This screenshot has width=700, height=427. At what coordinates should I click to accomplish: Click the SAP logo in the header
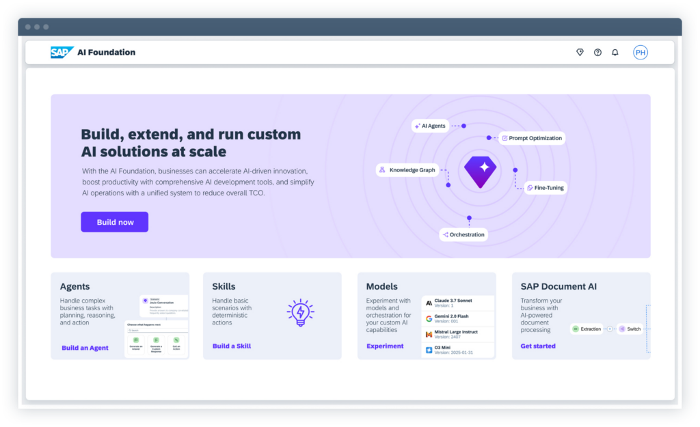click(62, 52)
